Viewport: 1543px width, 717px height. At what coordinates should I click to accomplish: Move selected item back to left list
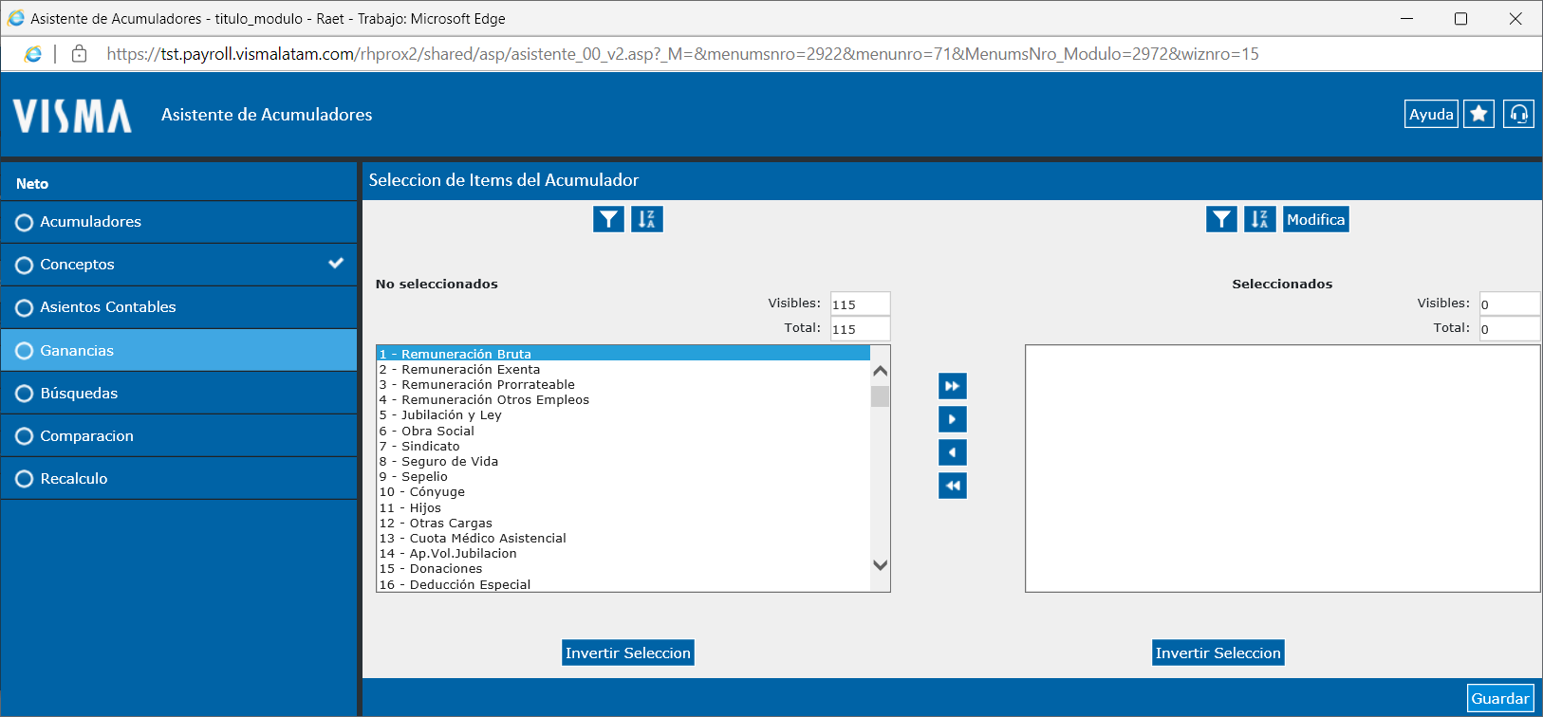pos(953,452)
